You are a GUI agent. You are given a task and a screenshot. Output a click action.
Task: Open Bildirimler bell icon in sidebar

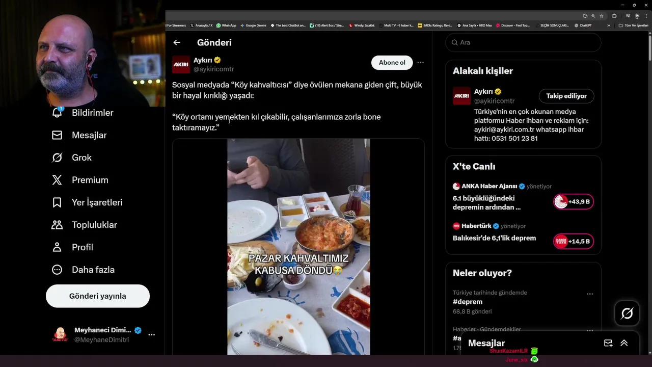[57, 112]
